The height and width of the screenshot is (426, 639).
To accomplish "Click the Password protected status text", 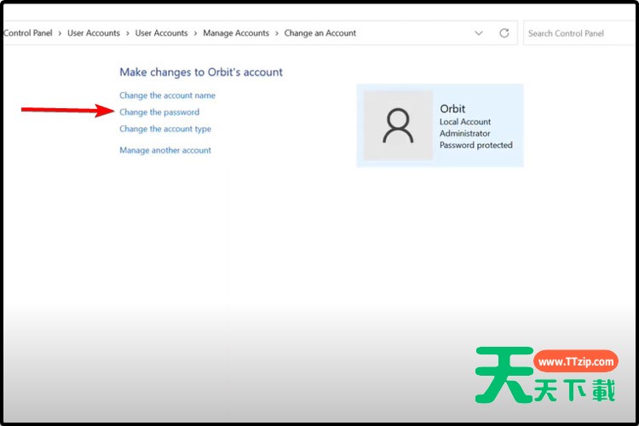I will coord(475,146).
